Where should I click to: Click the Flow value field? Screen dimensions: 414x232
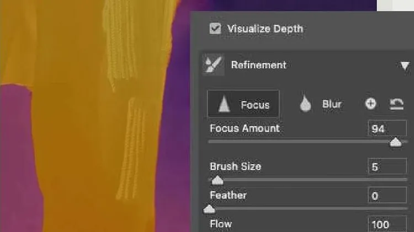tap(387, 224)
